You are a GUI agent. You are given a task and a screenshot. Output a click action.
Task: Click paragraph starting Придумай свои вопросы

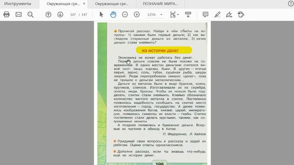click(x=159, y=143)
